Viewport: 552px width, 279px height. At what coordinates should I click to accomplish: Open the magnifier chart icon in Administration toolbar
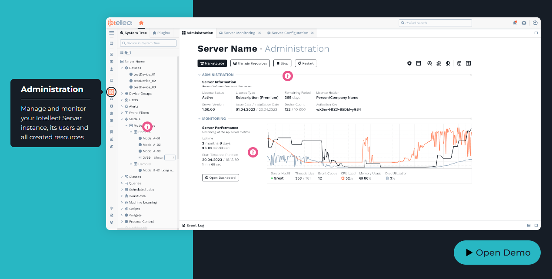[x=430, y=63]
